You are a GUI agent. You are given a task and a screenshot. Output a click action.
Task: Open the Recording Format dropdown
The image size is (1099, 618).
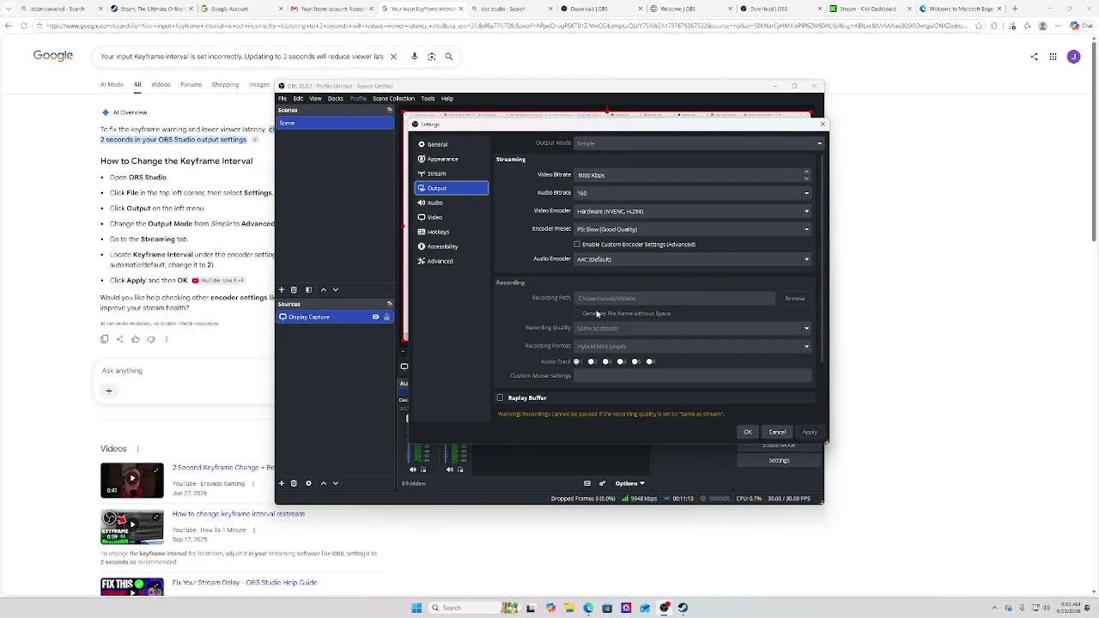(x=692, y=347)
